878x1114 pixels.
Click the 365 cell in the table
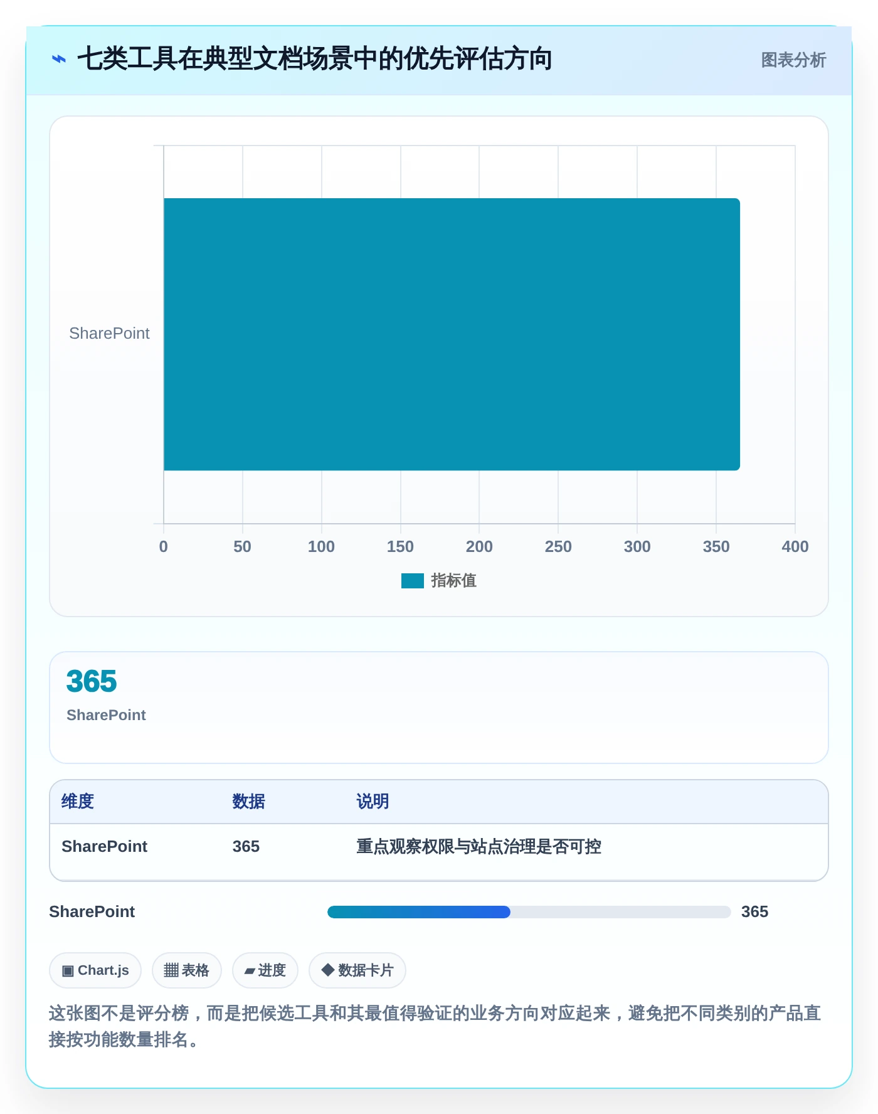(246, 846)
